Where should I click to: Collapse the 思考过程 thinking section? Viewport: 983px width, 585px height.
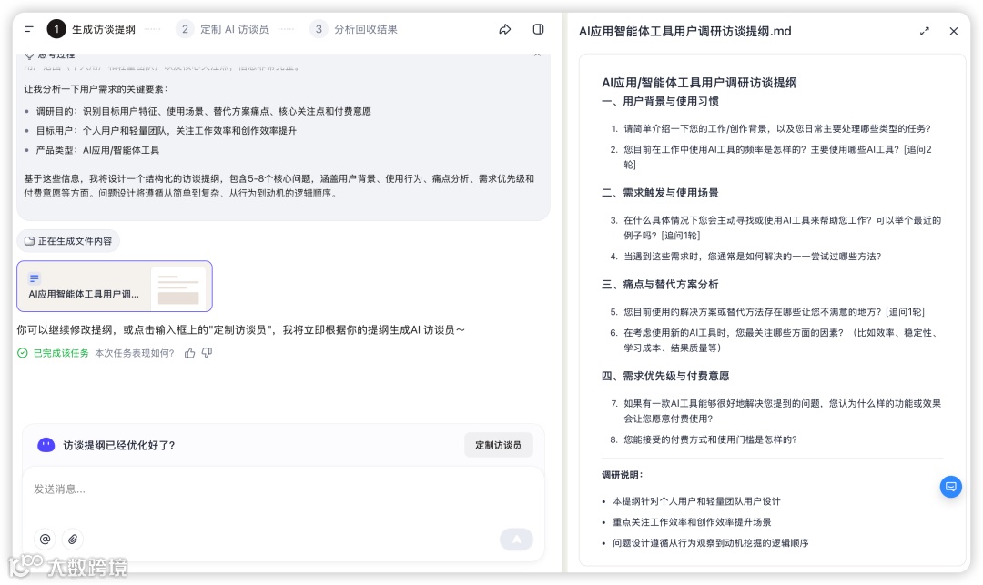click(535, 55)
